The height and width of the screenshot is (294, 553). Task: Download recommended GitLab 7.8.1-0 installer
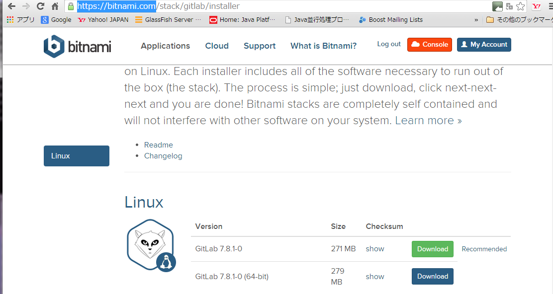click(432, 249)
